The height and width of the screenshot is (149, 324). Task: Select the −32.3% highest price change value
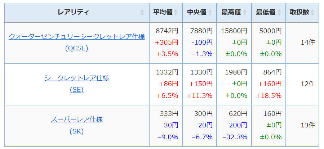pos(235,137)
